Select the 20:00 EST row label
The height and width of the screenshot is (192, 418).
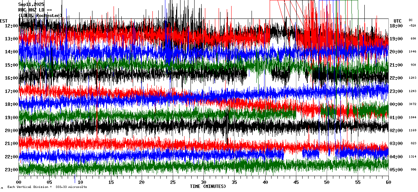click(12, 131)
